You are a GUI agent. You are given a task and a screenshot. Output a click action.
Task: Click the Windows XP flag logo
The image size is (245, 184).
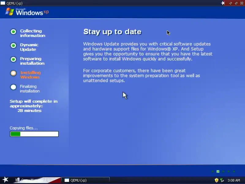(x=9, y=12)
